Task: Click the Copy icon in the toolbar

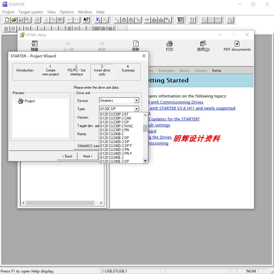Action: point(53,20)
